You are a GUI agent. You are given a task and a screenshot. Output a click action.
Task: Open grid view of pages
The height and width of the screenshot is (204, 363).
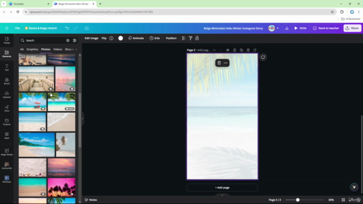coord(343,200)
